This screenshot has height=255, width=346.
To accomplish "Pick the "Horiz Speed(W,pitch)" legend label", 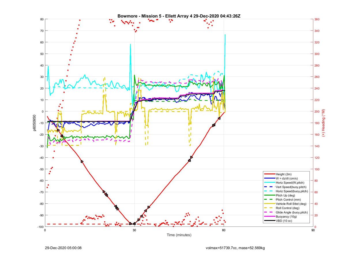I will [290, 183].
